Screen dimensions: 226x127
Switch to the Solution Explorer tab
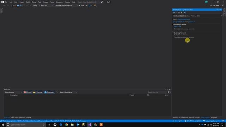tap(194, 117)
